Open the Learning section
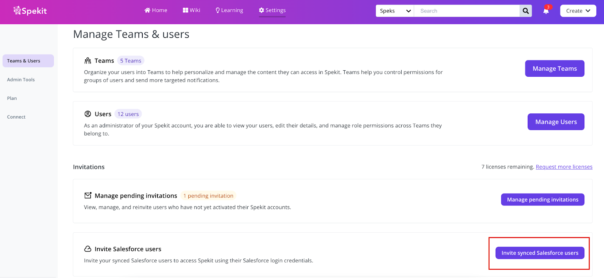 click(x=229, y=10)
